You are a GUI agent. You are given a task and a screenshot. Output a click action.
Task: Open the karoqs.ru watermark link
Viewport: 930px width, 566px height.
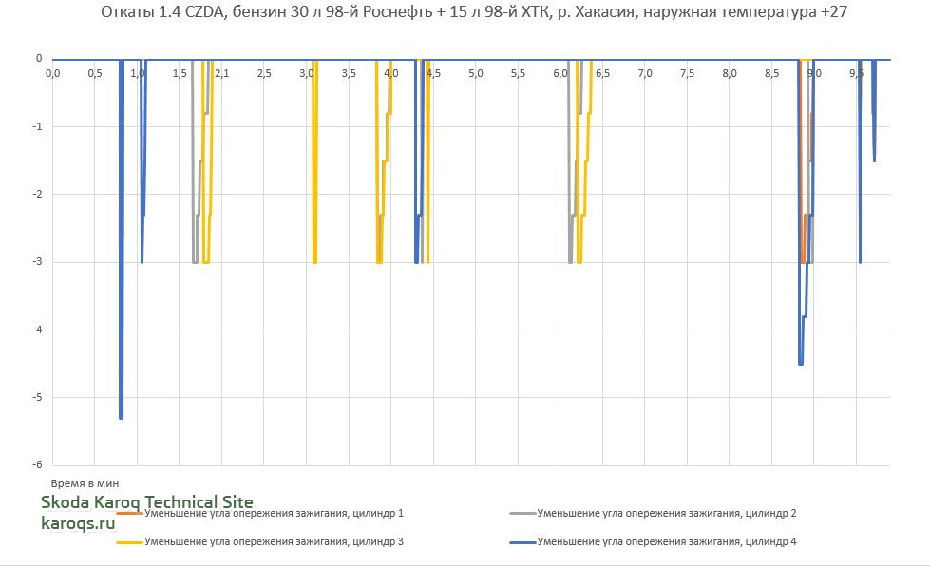(x=77, y=522)
